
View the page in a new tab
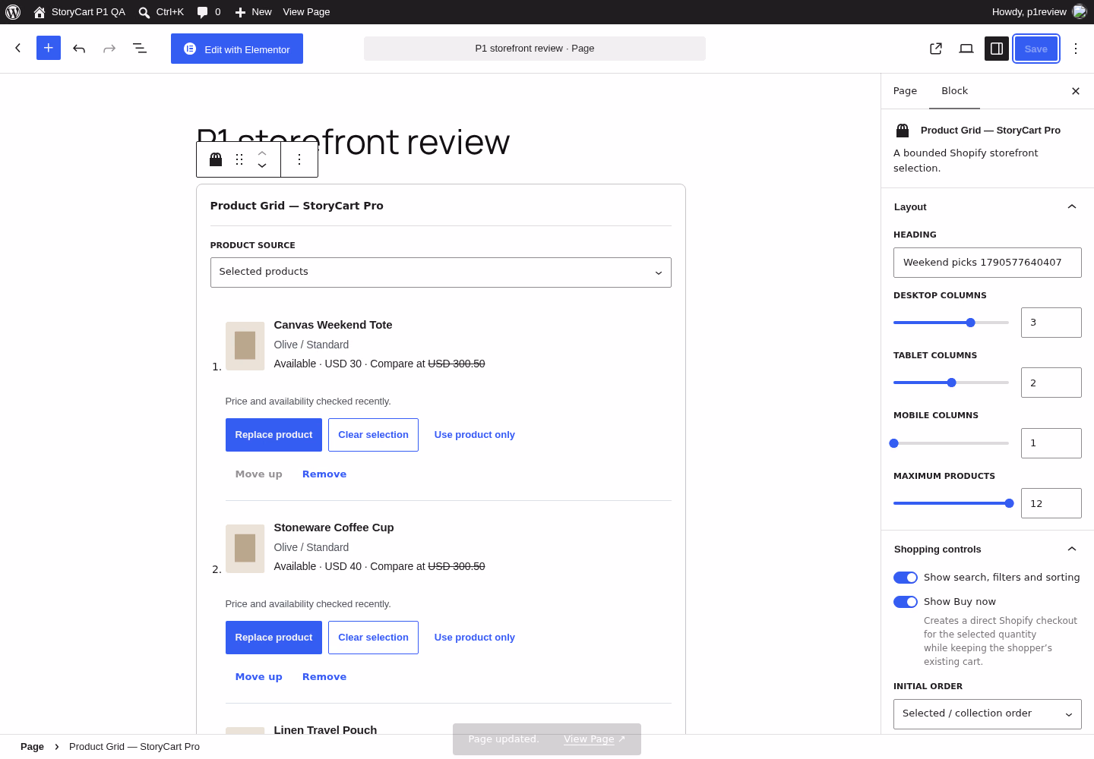[936, 49]
